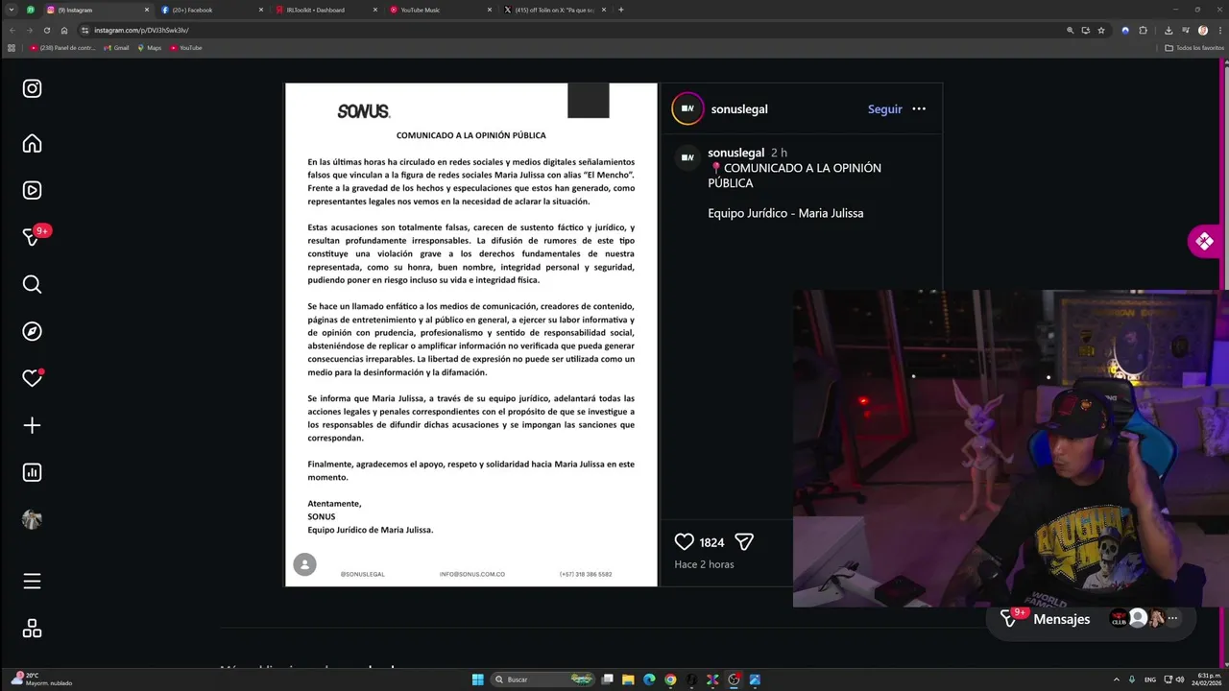Viewport: 1229px width, 691px height.
Task: Open the Todos los favoritos folder
Action: [1193, 47]
